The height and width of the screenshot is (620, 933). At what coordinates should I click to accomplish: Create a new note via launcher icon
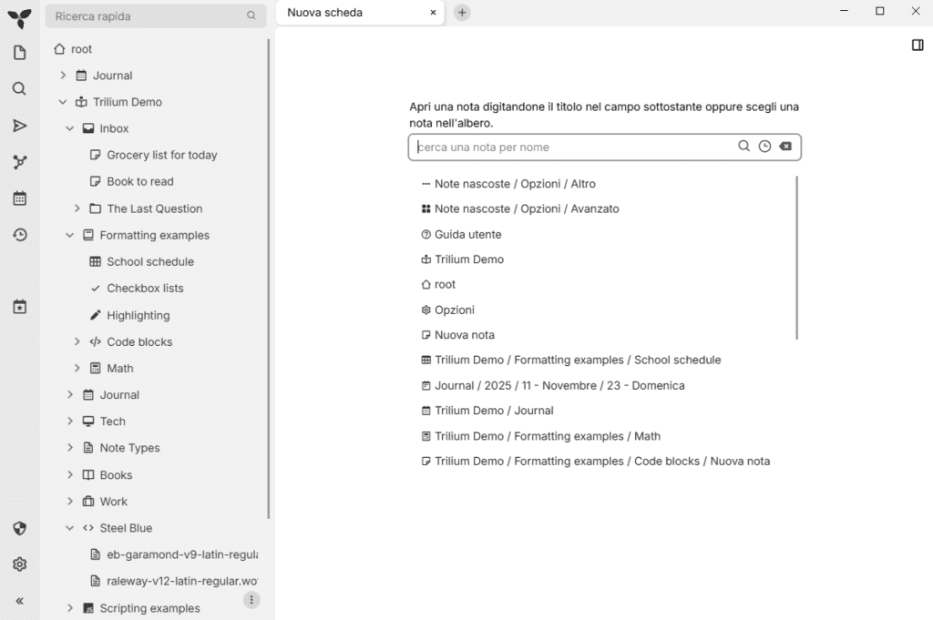20,53
